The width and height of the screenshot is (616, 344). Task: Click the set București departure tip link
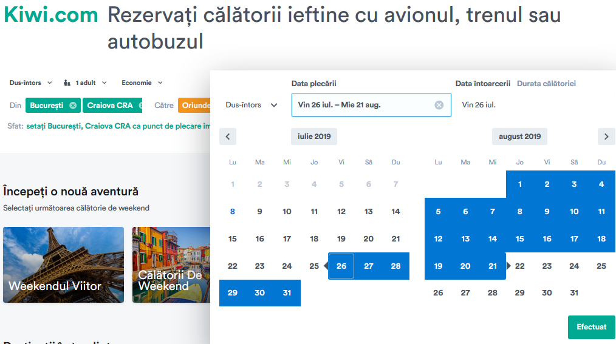tap(118, 126)
